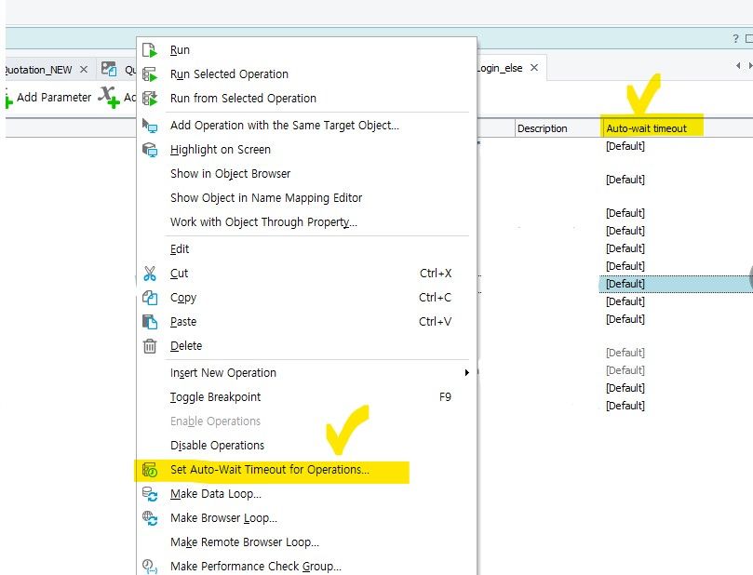Viewport: 753px width, 575px height.
Task: Click the Run icon in context menu
Action: click(x=150, y=50)
